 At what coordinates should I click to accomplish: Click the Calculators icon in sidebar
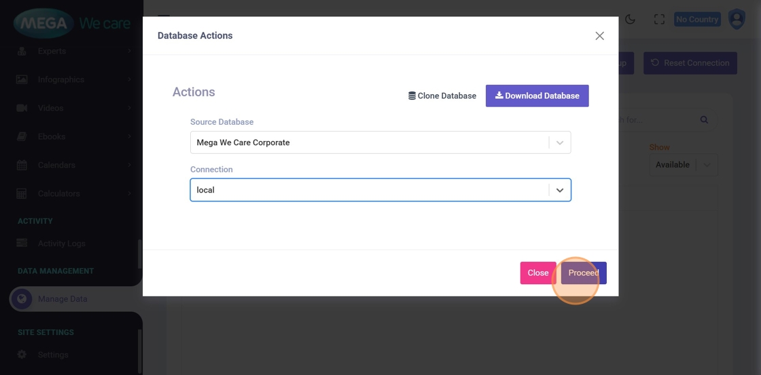(22, 193)
